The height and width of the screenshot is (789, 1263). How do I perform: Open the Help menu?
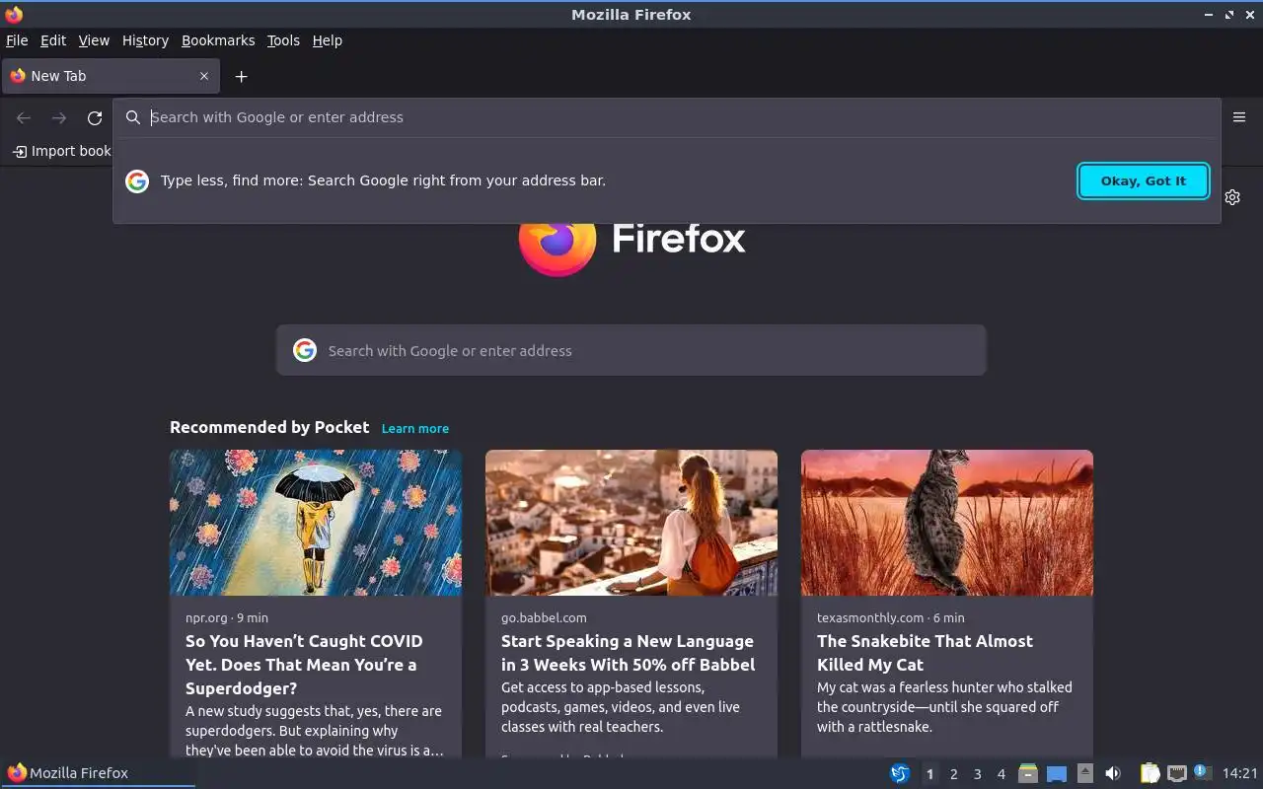pyautogui.click(x=327, y=40)
